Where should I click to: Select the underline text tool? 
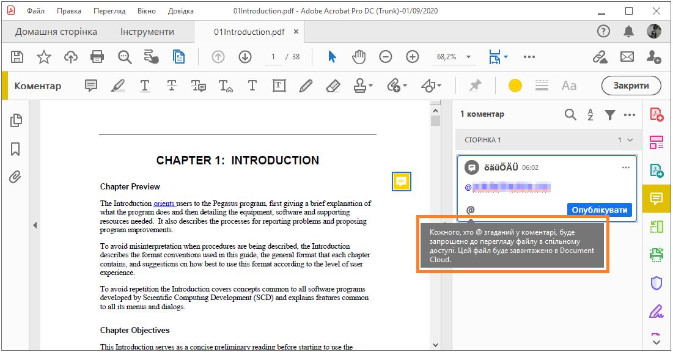point(145,86)
